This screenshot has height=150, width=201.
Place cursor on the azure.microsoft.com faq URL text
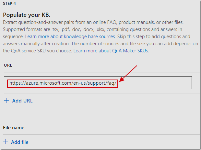63,83
